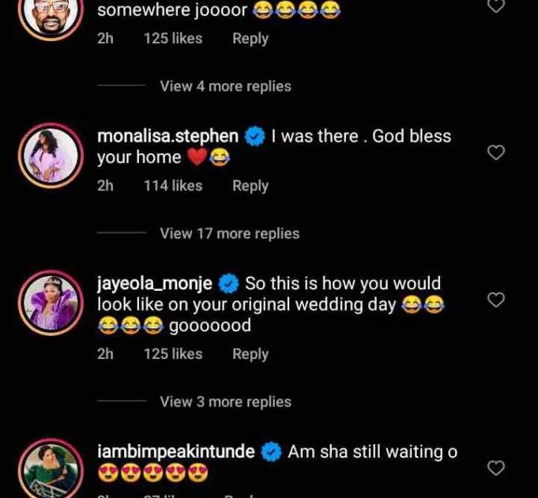Tap jayeola_monje's verified badge
The width and height of the screenshot is (538, 498).
pos(228,284)
